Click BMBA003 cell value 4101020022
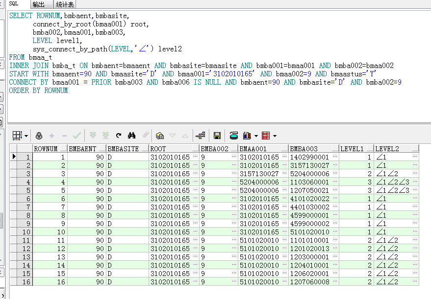Screen dimensions: 431x299 (x=309, y=199)
